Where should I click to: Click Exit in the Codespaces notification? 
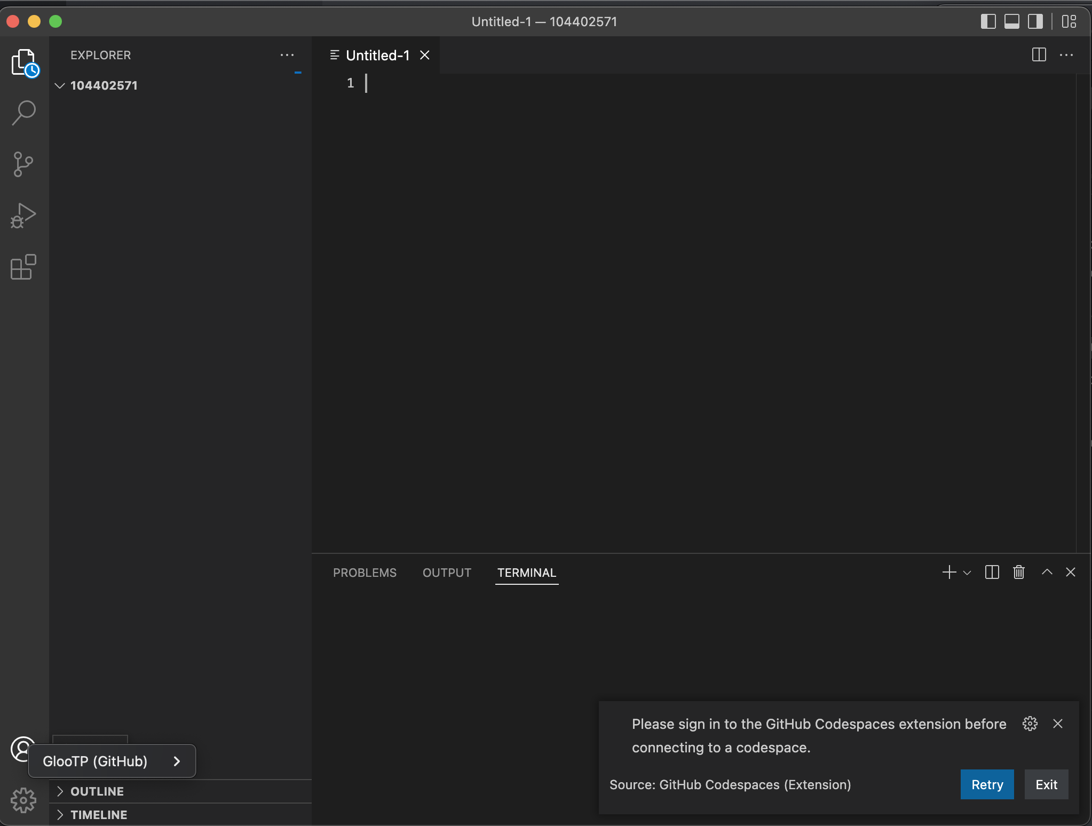point(1046,784)
